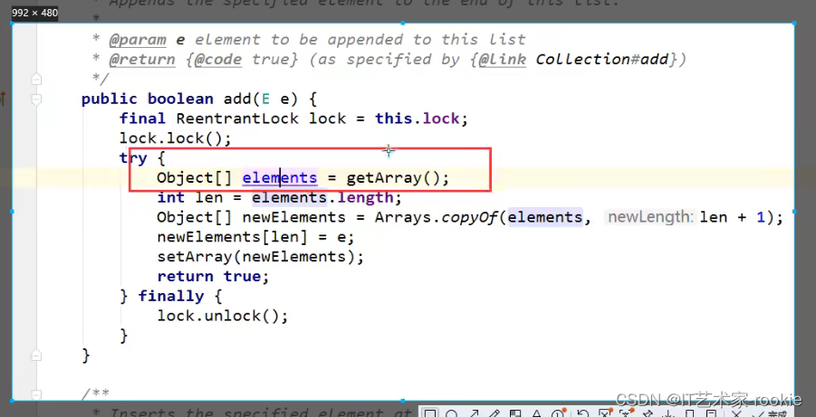Click newElements[len] = e statement
The height and width of the screenshot is (417, 816).
coord(255,237)
